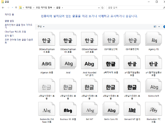
Task: Click the Berlin Sans FB name label
Action: (111, 119)
